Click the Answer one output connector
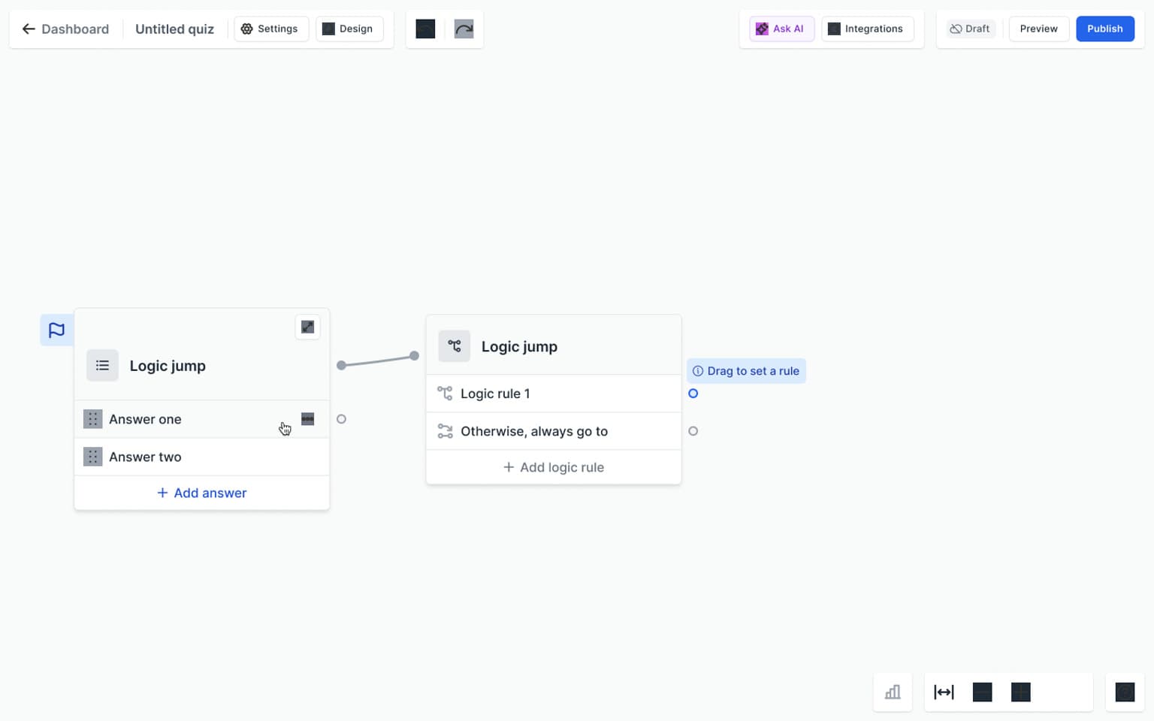The image size is (1154, 721). 341,419
